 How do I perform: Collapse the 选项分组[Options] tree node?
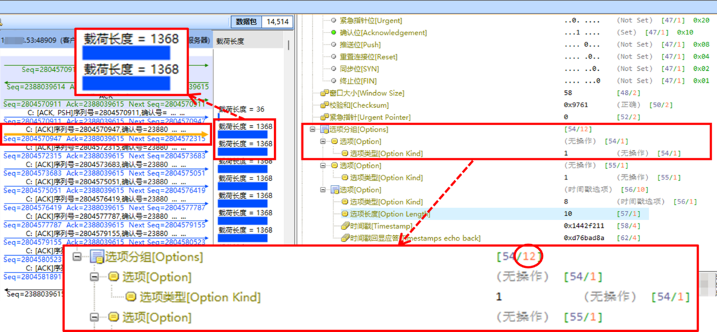[313, 130]
